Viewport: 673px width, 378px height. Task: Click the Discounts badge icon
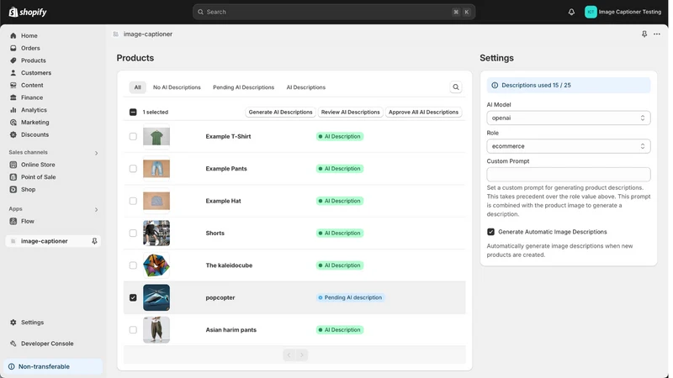point(13,134)
